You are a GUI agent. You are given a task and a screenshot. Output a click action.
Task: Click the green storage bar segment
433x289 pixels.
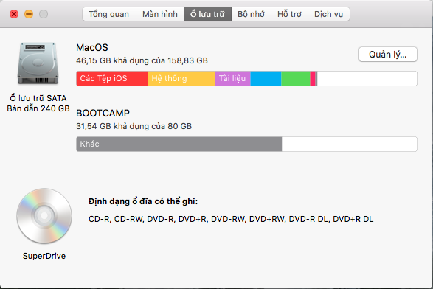pos(296,78)
